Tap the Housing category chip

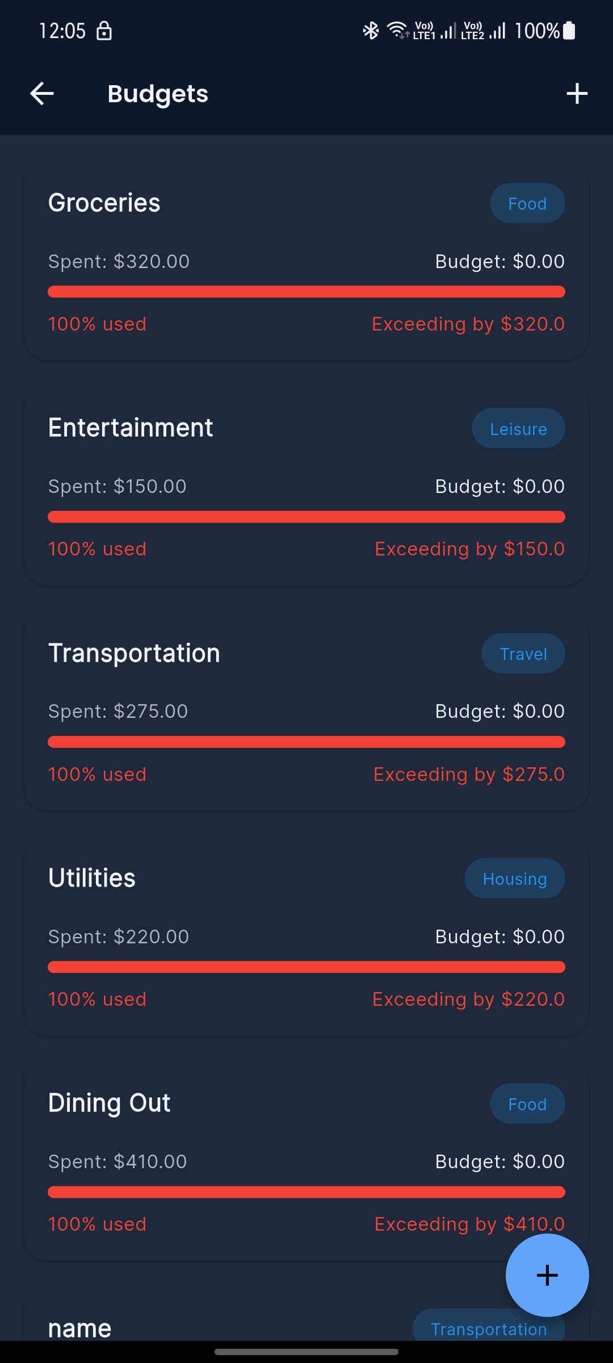point(514,879)
